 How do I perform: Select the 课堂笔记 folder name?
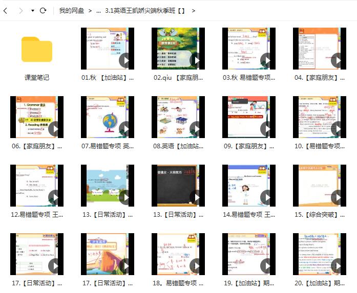coord(37,78)
